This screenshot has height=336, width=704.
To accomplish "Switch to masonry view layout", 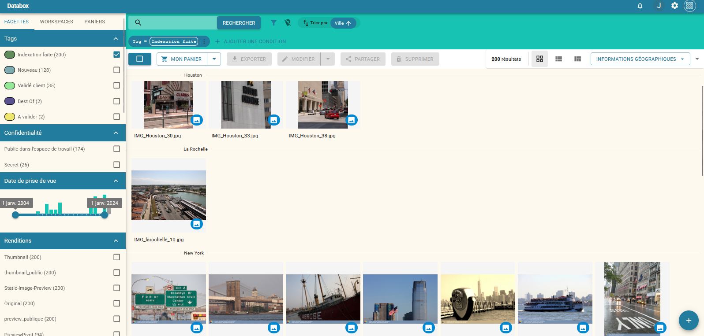I will [577, 59].
